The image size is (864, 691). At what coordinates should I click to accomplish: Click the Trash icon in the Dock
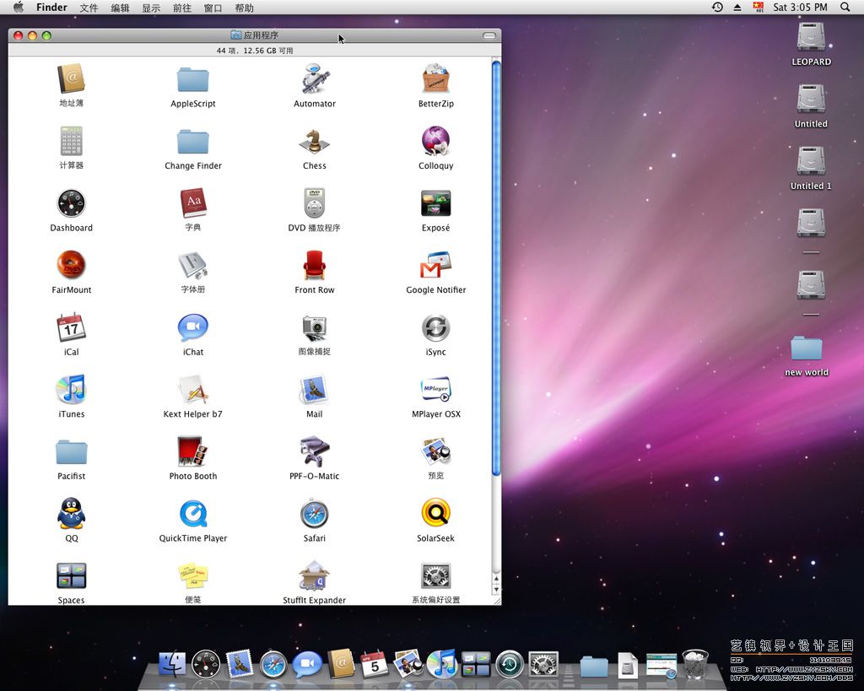(695, 663)
